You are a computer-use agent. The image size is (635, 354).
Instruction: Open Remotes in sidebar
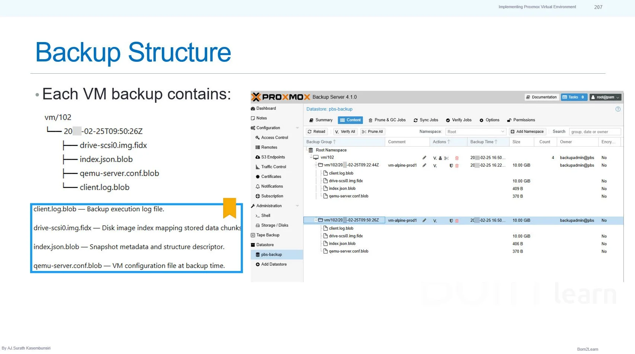point(266,147)
